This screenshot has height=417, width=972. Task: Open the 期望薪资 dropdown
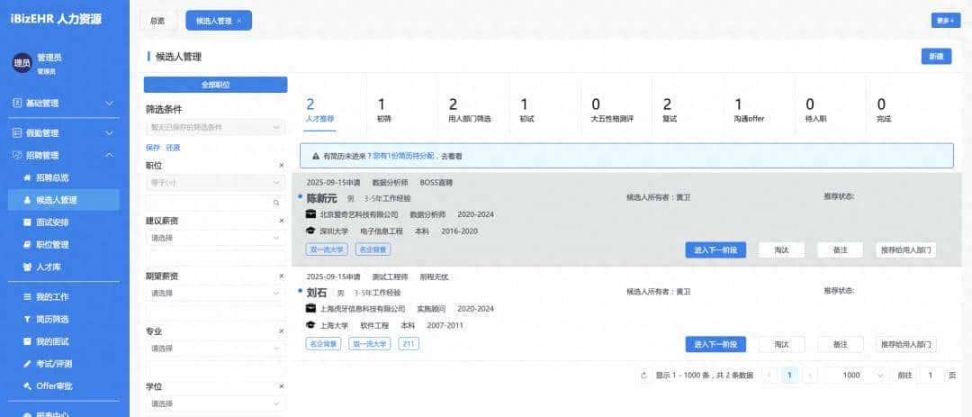coord(215,293)
